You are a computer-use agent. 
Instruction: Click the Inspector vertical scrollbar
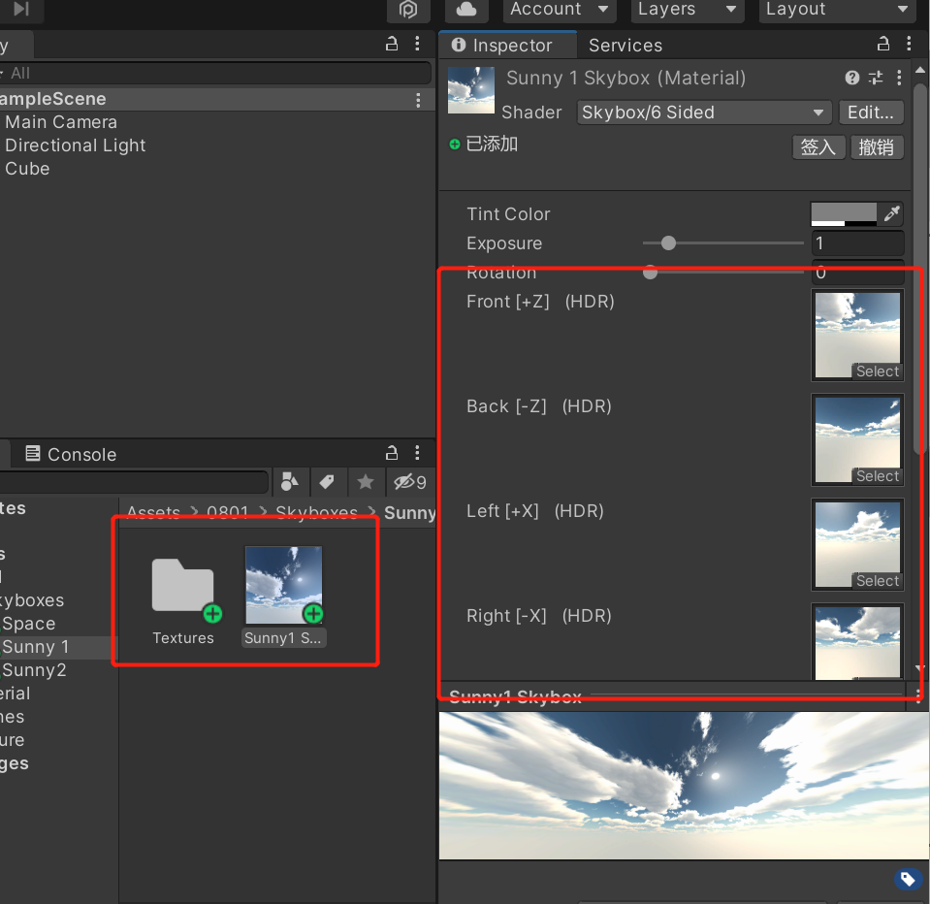tap(920, 268)
